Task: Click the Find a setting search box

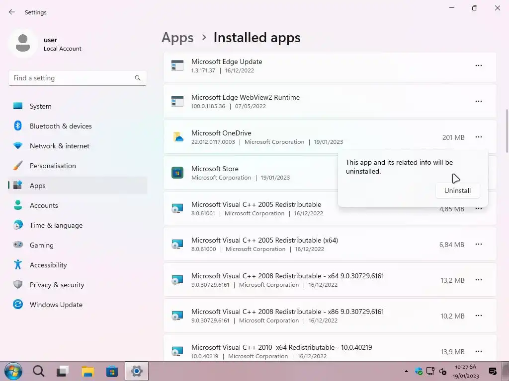Action: coord(77,78)
